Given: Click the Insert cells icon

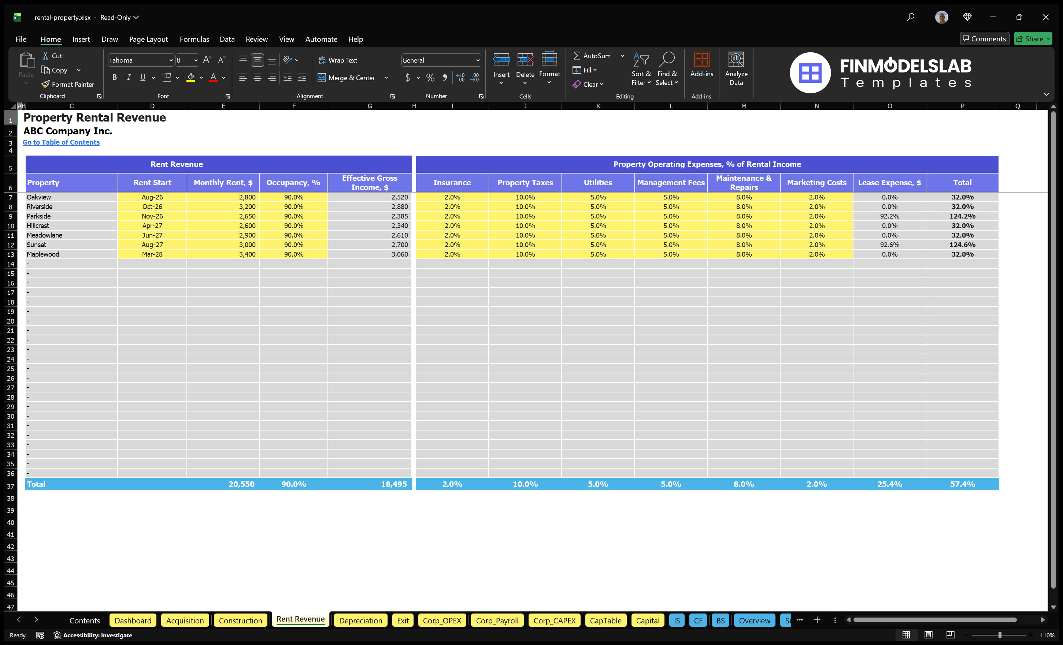Looking at the screenshot, I should point(501,60).
